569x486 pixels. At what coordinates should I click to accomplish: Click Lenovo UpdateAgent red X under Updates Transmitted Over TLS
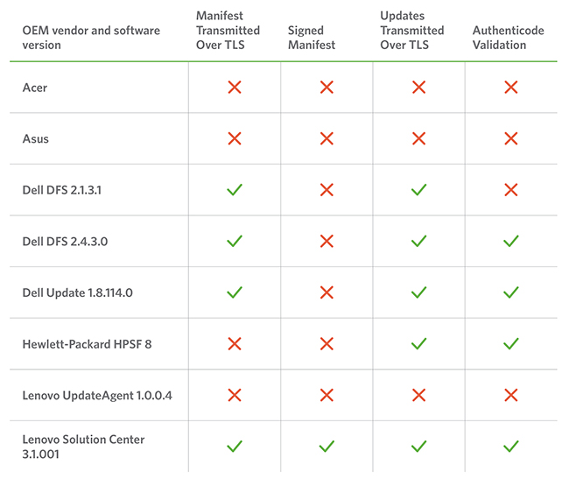tap(418, 395)
